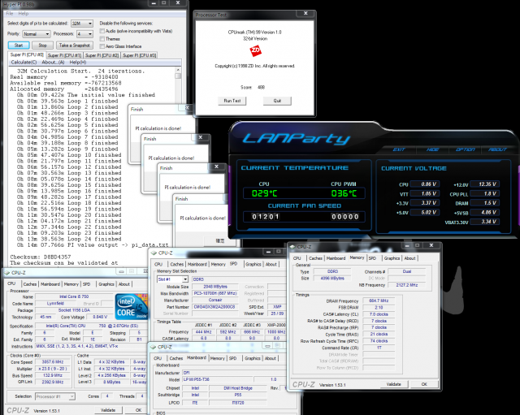
Task: Click the Part Number field CMG4GX3M2A2000C8
Action: (x=214, y=307)
